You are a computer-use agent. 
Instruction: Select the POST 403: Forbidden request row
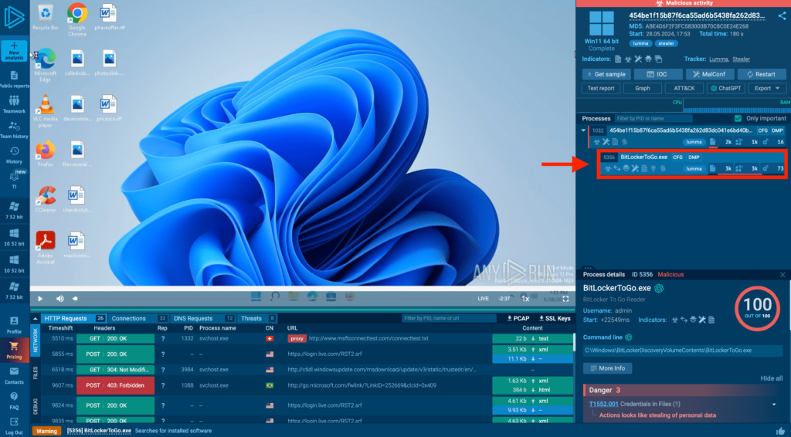307,385
